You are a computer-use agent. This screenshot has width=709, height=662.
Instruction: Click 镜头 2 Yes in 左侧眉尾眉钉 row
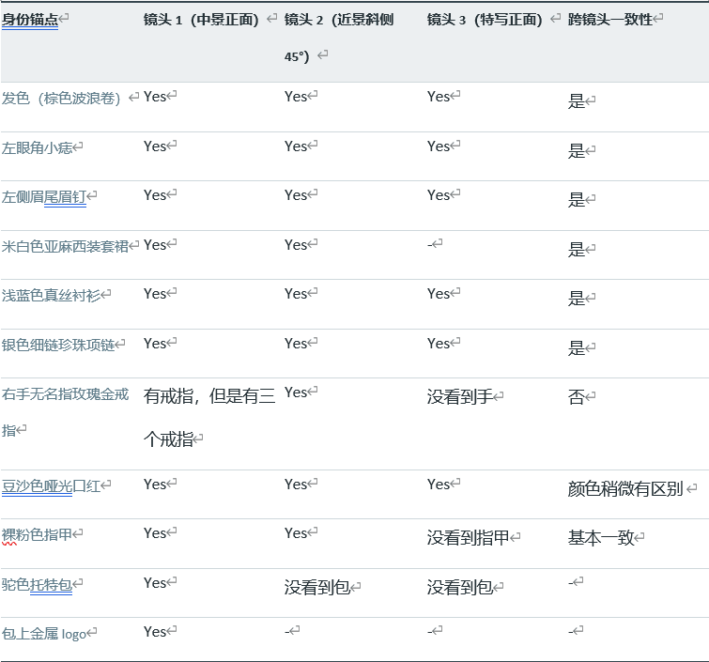tap(296, 195)
